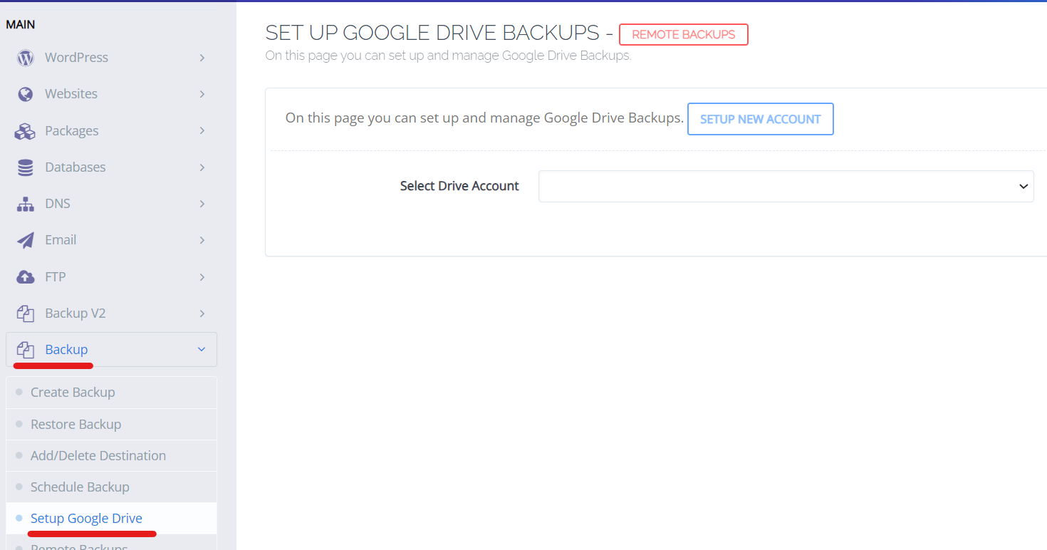Click the SETUP NEW ACCOUNT button
Viewport: 1047px width, 550px height.
click(x=760, y=119)
